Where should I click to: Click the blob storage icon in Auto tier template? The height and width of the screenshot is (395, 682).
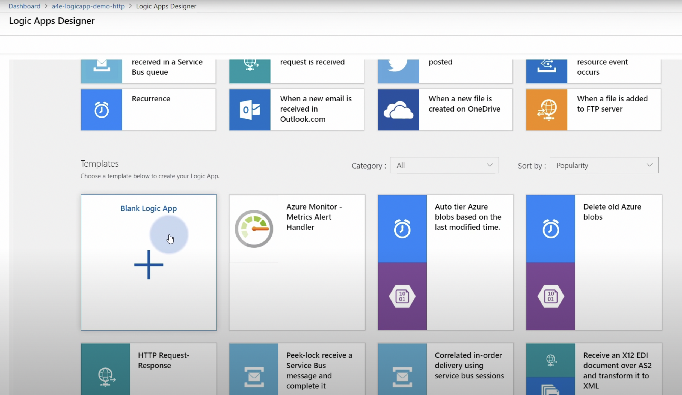[402, 296]
